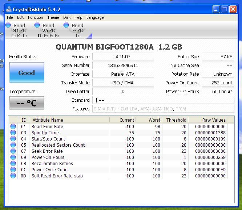
Task: Open the Function menu
Action: coord(35,17)
